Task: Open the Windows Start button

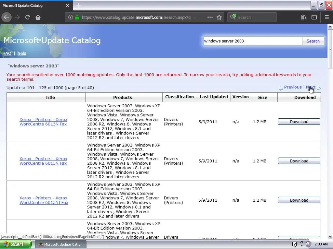Action: pyautogui.click(x=16, y=244)
